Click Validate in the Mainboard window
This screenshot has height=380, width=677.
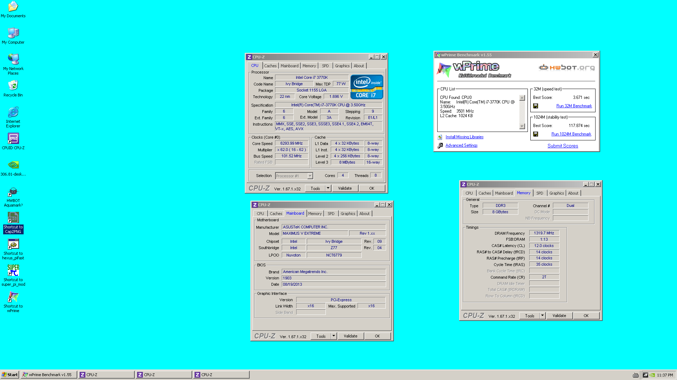point(350,336)
